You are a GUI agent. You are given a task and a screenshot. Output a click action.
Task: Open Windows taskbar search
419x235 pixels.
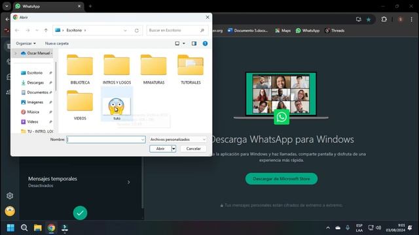[x=24, y=228]
